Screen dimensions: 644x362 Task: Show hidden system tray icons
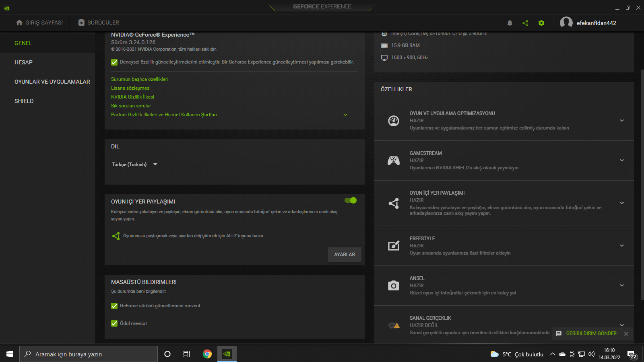point(553,354)
